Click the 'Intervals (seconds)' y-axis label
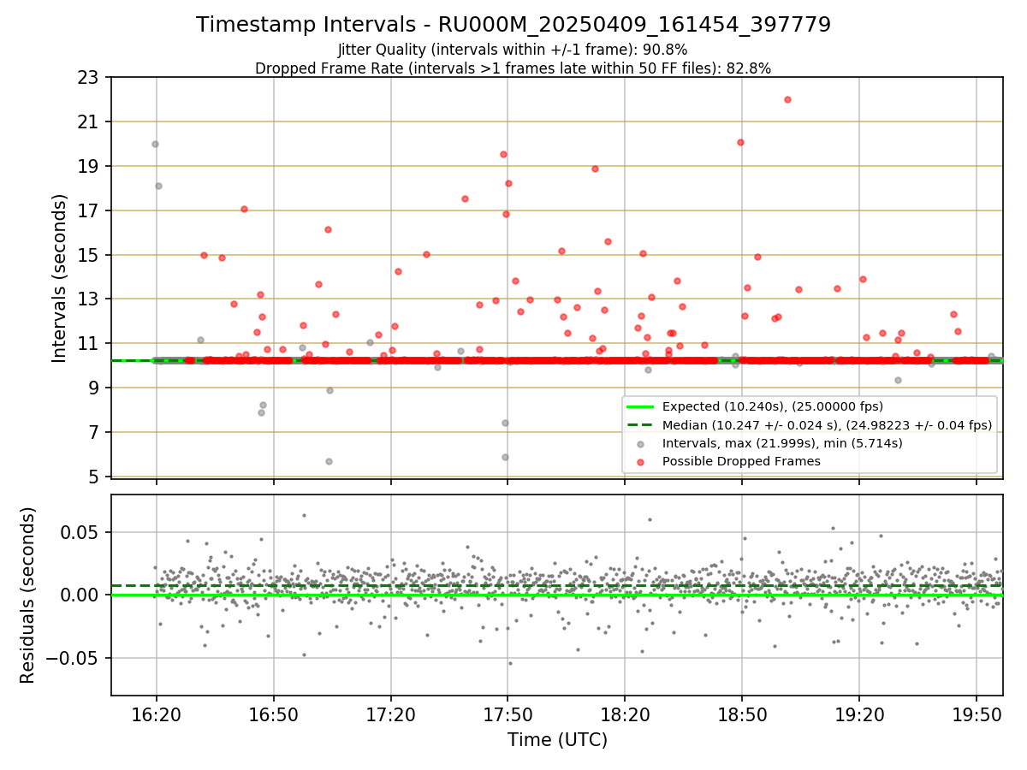 click(59, 278)
